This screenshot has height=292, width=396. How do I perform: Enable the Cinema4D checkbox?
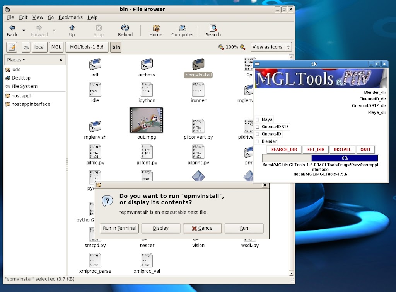point(258,134)
